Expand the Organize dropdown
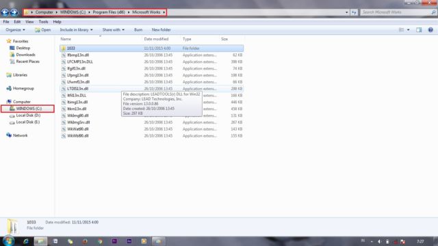 (x=15, y=30)
